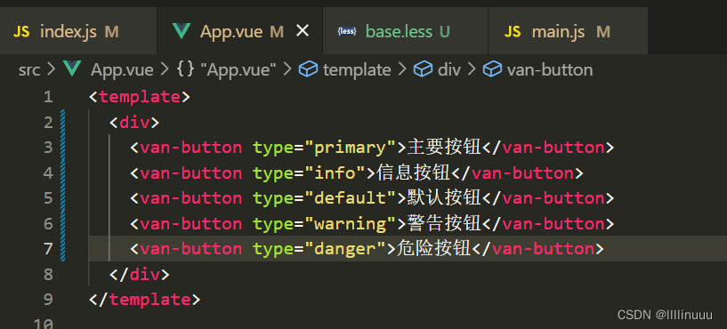Screen dimensions: 727x329
Task: Click line number 1 in gutter
Action: tap(48, 97)
